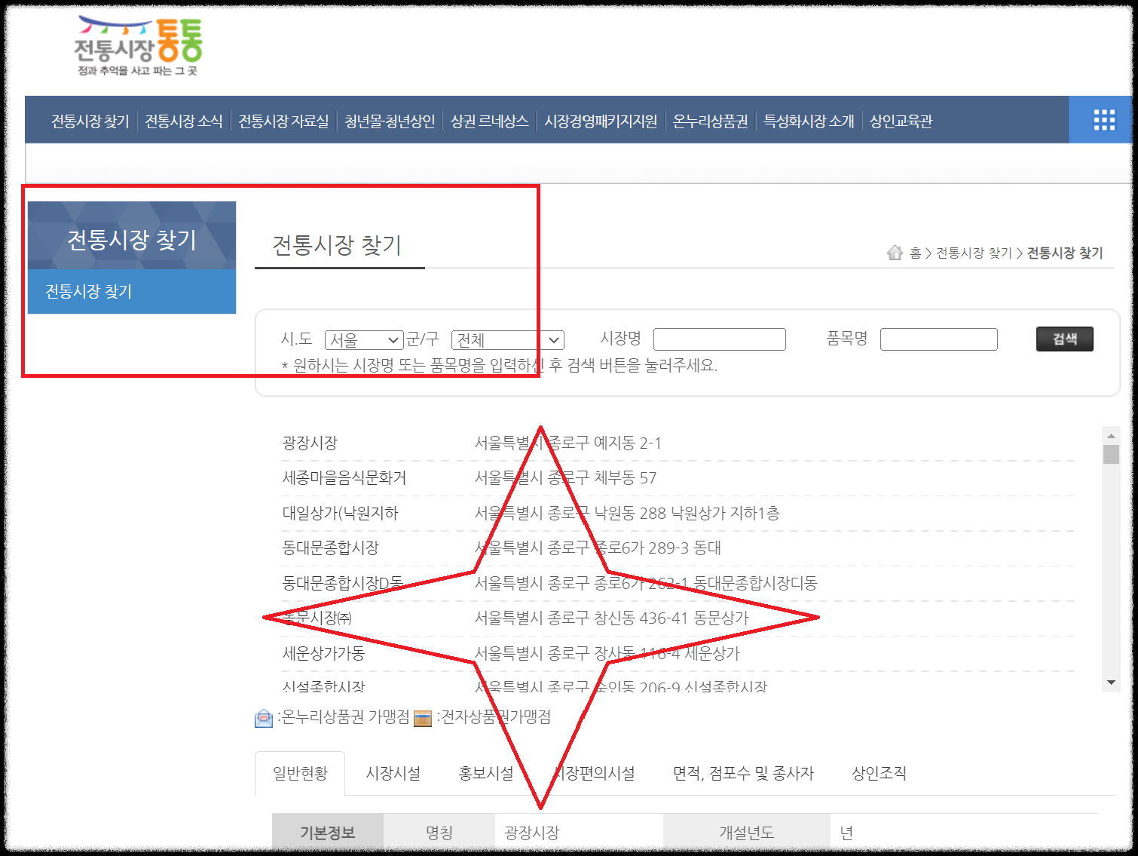
Task: Select 동대문종합시장 row in the list
Action: [678, 548]
